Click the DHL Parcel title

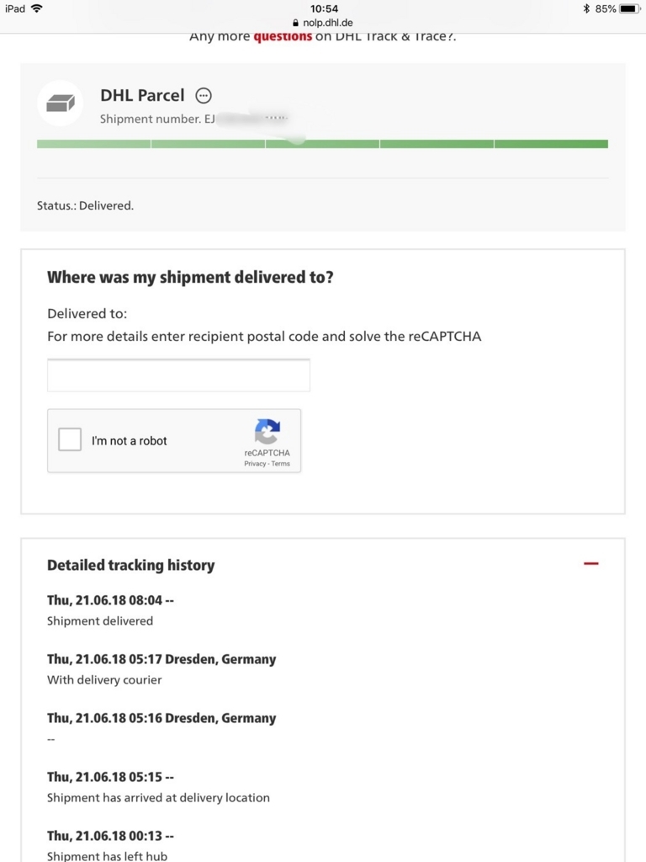142,95
